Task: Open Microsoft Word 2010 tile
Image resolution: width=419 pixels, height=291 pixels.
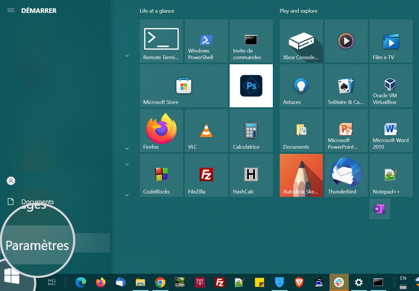Action: click(x=391, y=131)
